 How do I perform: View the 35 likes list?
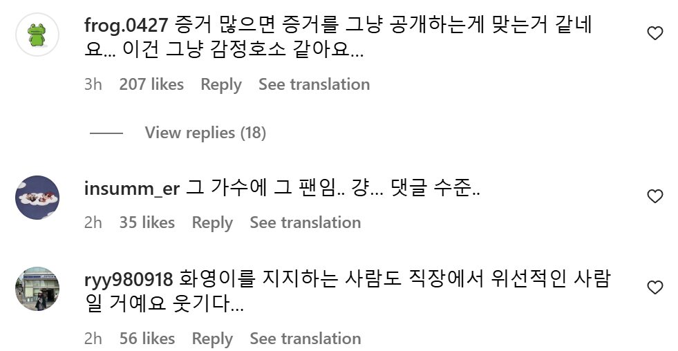(x=147, y=222)
